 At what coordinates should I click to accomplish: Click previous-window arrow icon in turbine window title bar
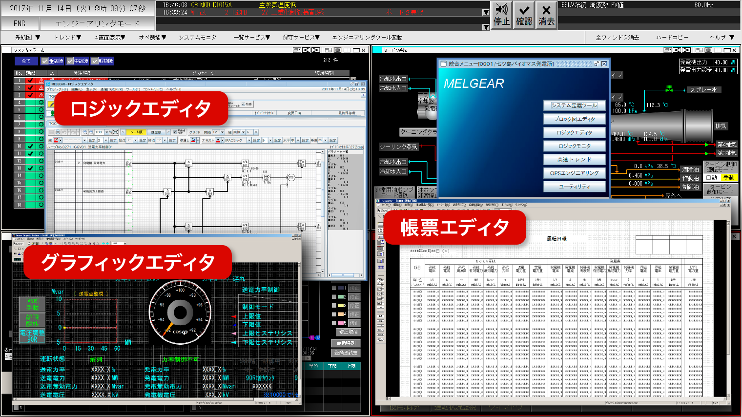point(677,50)
